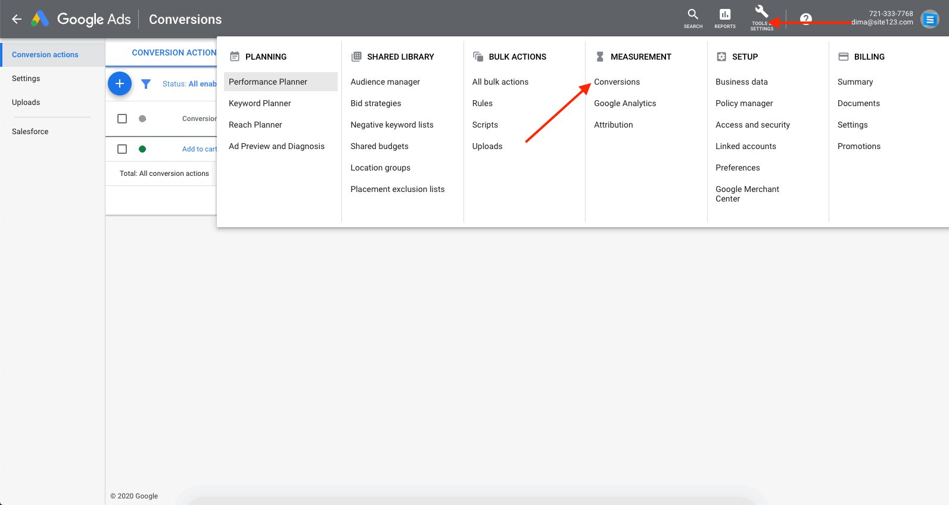
Task: Open Preferences under Setup
Action: click(738, 168)
